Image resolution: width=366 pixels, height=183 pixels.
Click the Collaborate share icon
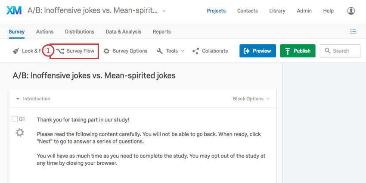pos(195,51)
